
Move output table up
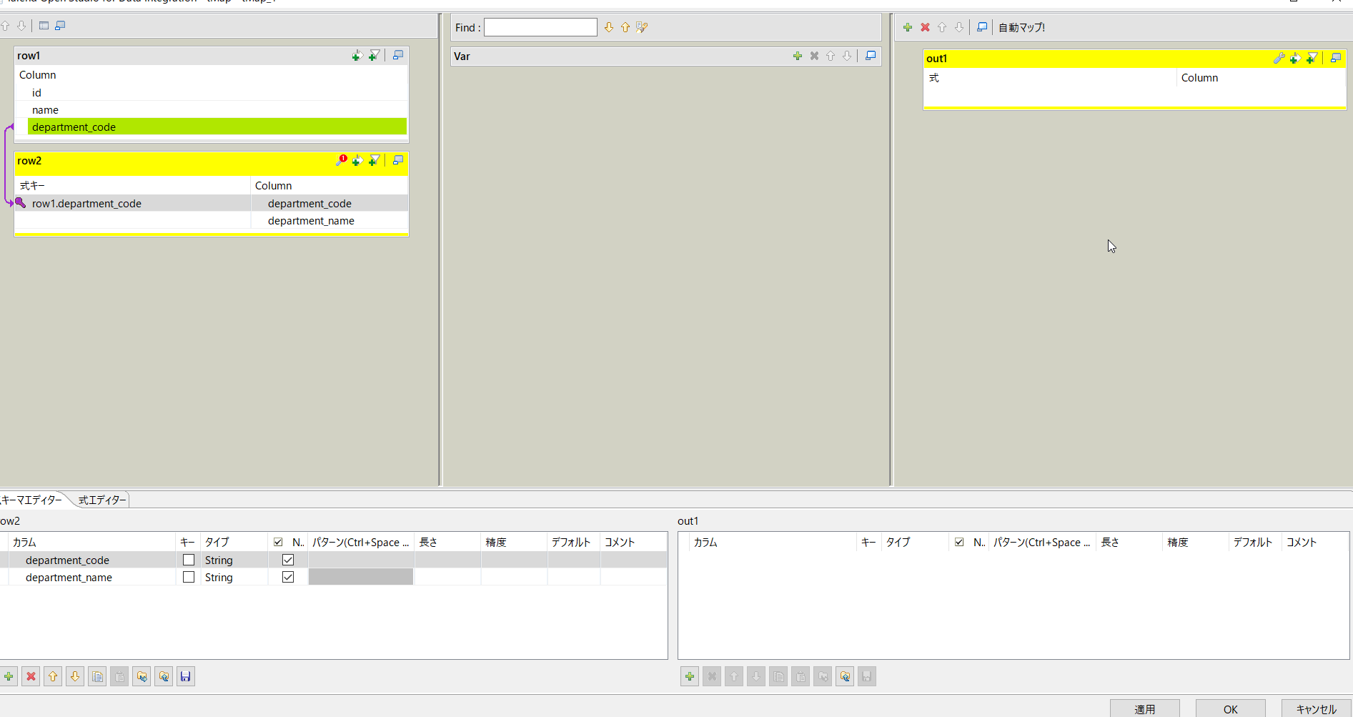click(942, 27)
